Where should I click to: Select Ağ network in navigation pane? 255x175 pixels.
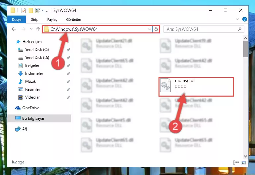[25, 129]
